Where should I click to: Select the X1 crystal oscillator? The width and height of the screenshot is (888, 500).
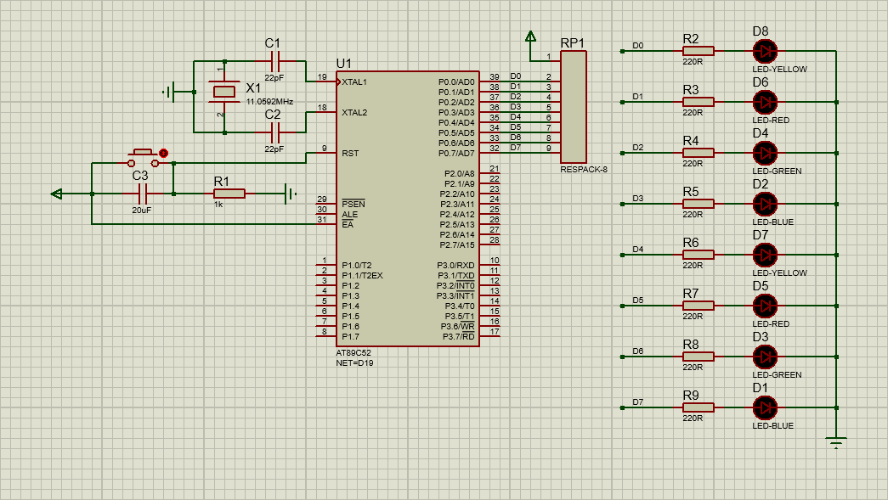point(223,92)
